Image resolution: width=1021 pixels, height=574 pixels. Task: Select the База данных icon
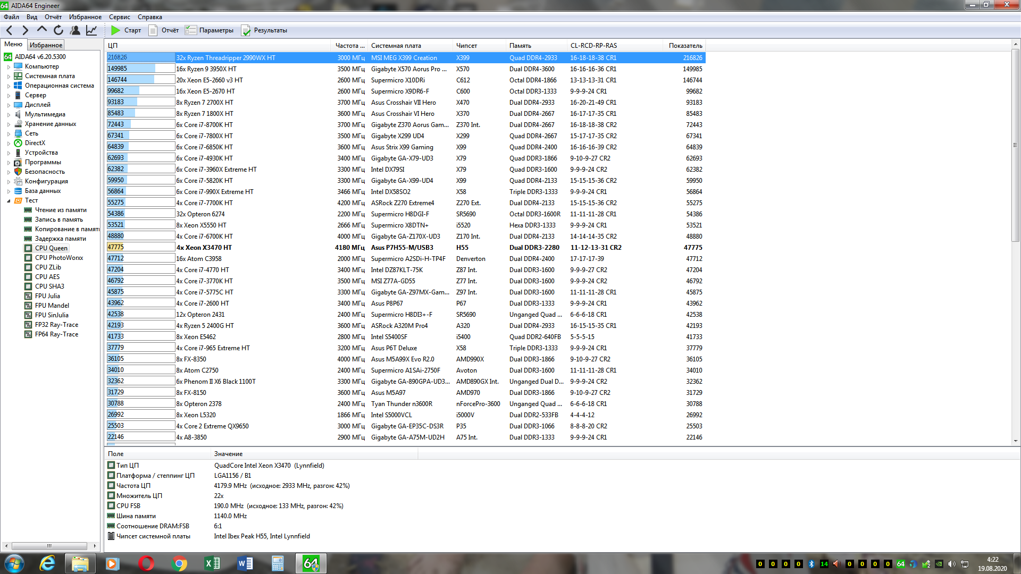pyautogui.click(x=18, y=191)
